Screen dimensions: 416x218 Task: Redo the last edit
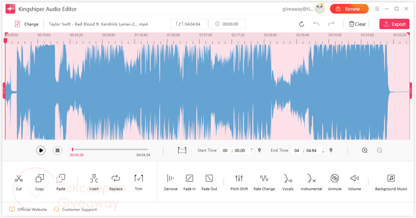pos(331,24)
